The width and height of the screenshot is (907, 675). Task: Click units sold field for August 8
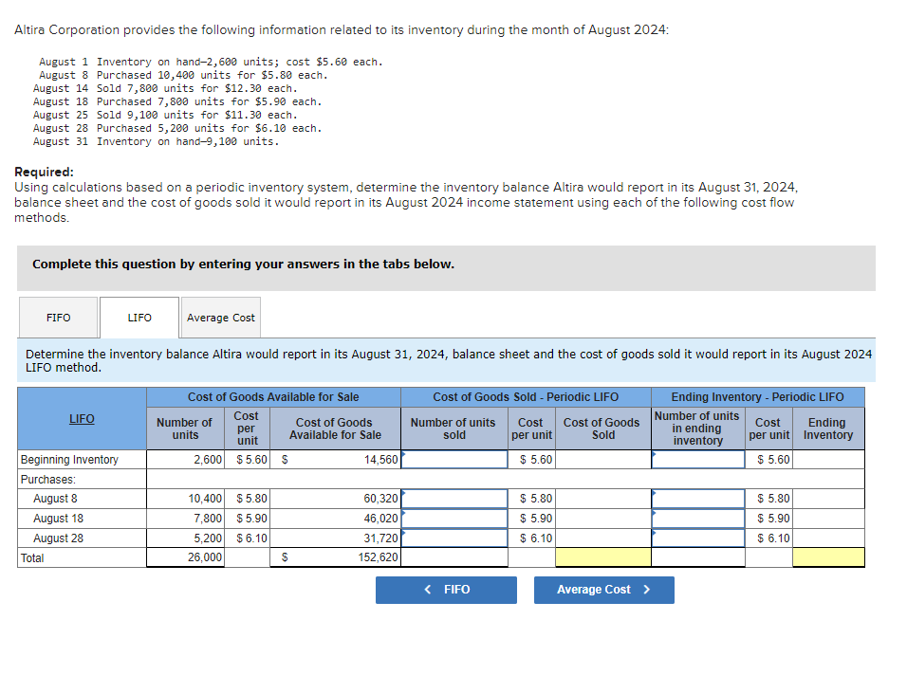click(454, 498)
